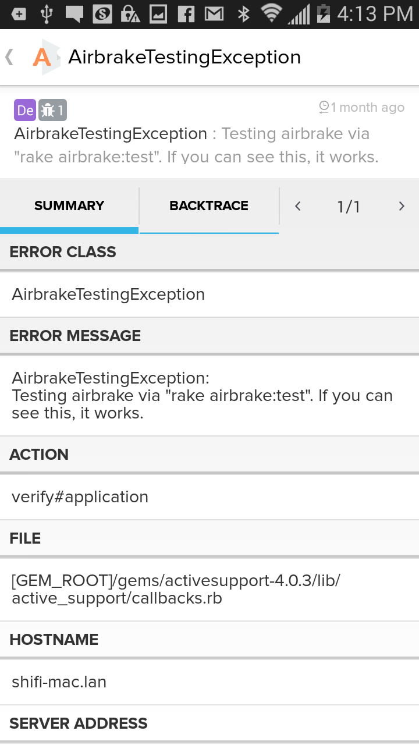Open the BACKTRACE tab
419x745 pixels.
(x=209, y=205)
